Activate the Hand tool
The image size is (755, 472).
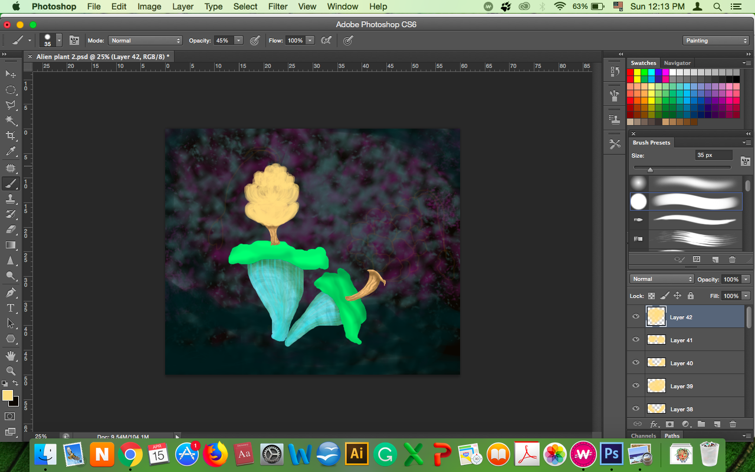click(x=11, y=355)
